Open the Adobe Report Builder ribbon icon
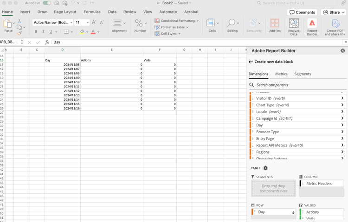348x222 pixels. [312, 23]
